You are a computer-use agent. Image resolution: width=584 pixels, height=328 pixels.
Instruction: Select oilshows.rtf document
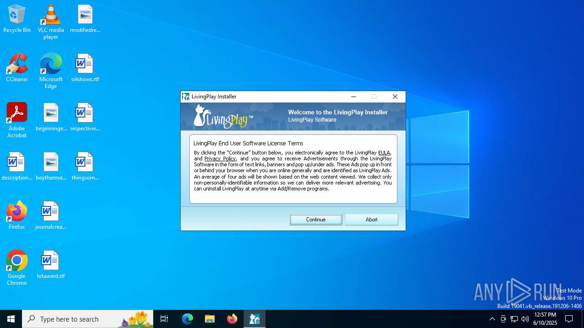85,68
